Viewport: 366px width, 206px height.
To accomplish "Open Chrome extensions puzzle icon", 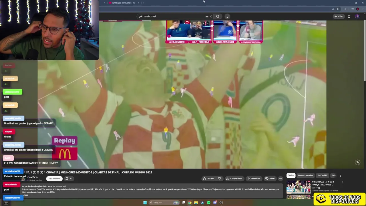I will click(345, 9).
